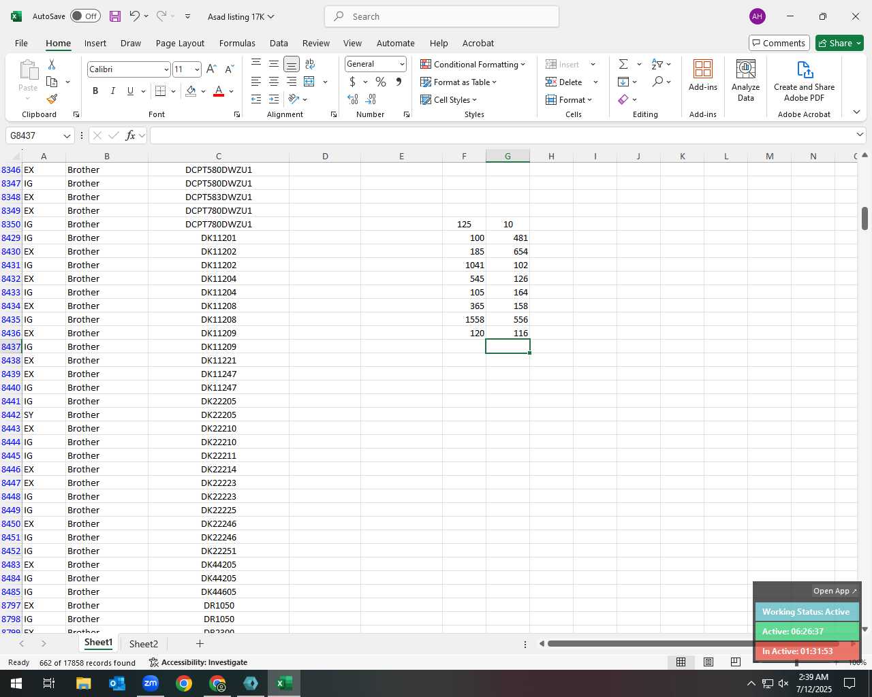This screenshot has width=872, height=697.
Task: Click the Format Painter brush icon
Action: click(x=52, y=99)
